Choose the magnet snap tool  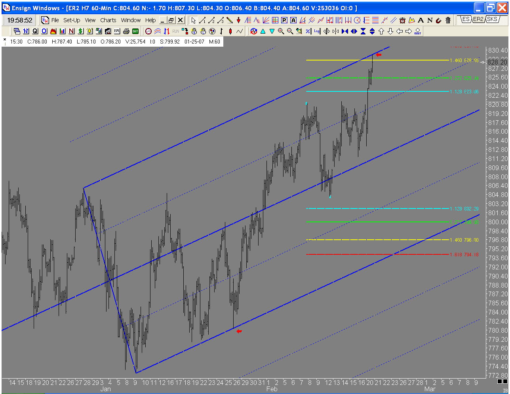tap(439, 20)
